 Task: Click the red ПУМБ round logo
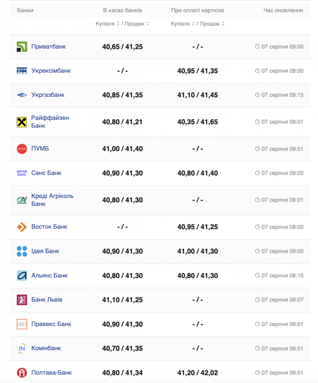(x=22, y=149)
